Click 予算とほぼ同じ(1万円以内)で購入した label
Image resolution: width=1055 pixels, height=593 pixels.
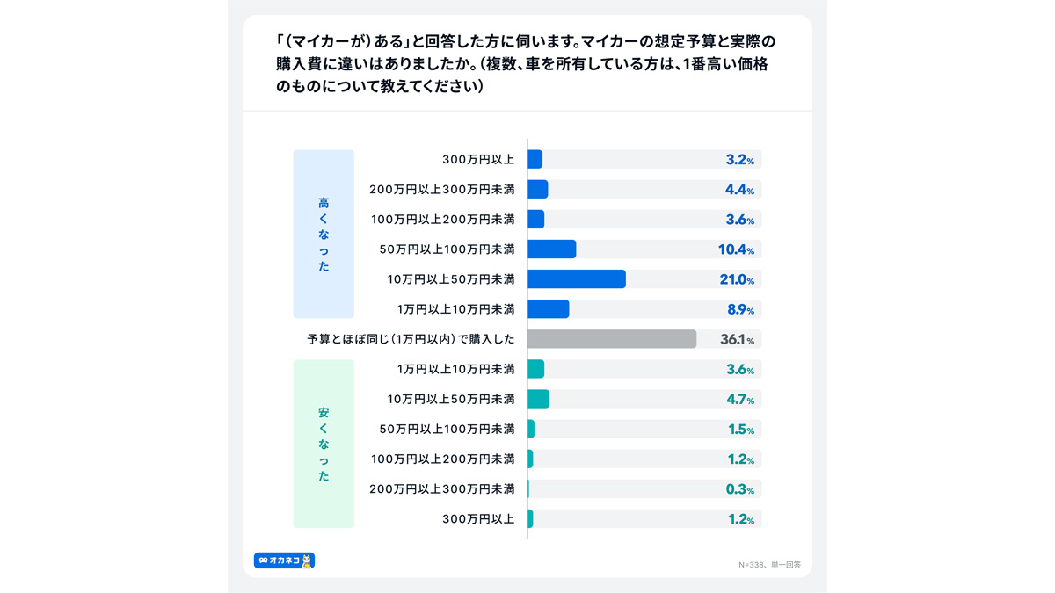coord(411,339)
